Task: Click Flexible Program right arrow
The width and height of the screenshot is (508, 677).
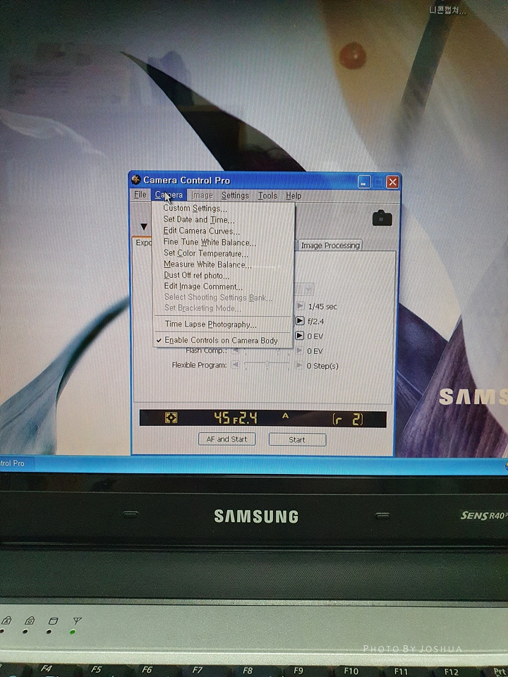Action: pyautogui.click(x=299, y=365)
